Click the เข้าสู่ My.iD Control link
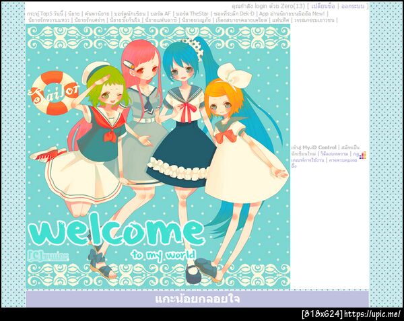Viewport: 404px width, 321px height. coord(314,147)
